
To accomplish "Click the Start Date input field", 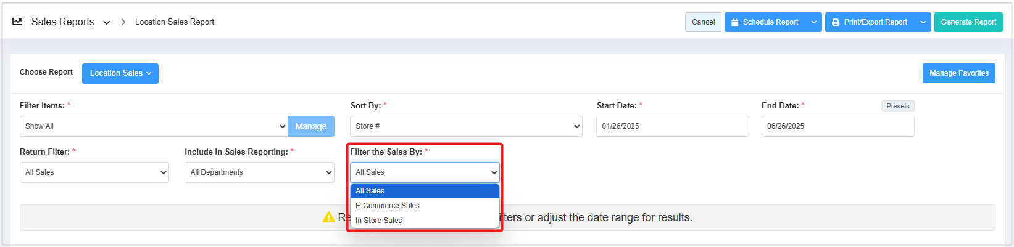I will coord(672,126).
